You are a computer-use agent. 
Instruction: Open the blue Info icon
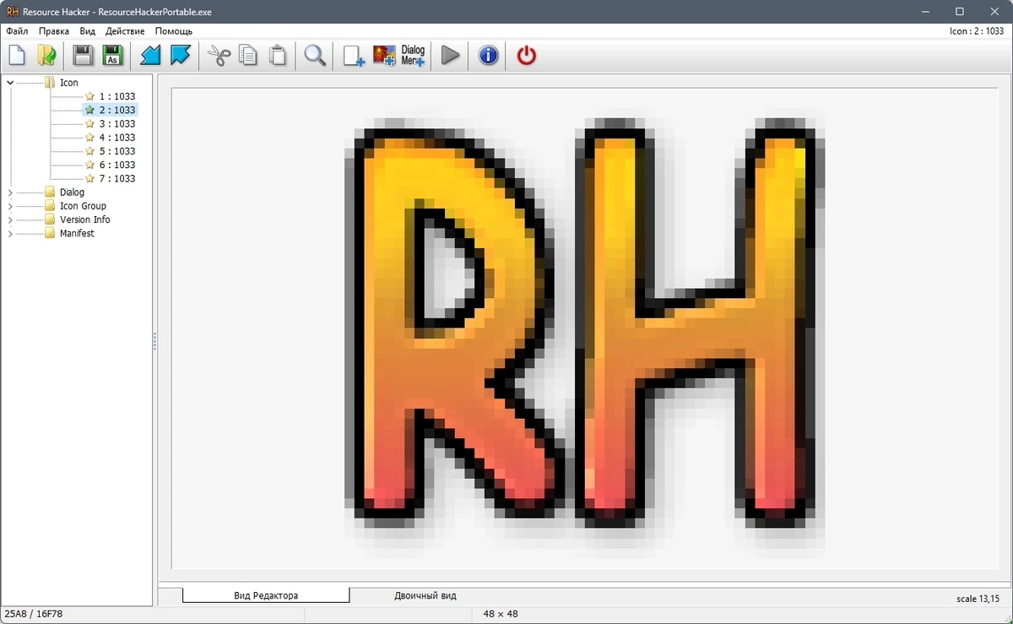click(x=488, y=57)
